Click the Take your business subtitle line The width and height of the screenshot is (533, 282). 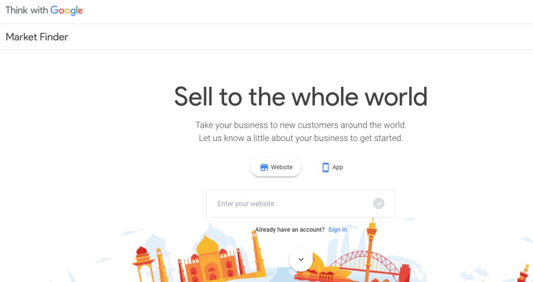[301, 125]
